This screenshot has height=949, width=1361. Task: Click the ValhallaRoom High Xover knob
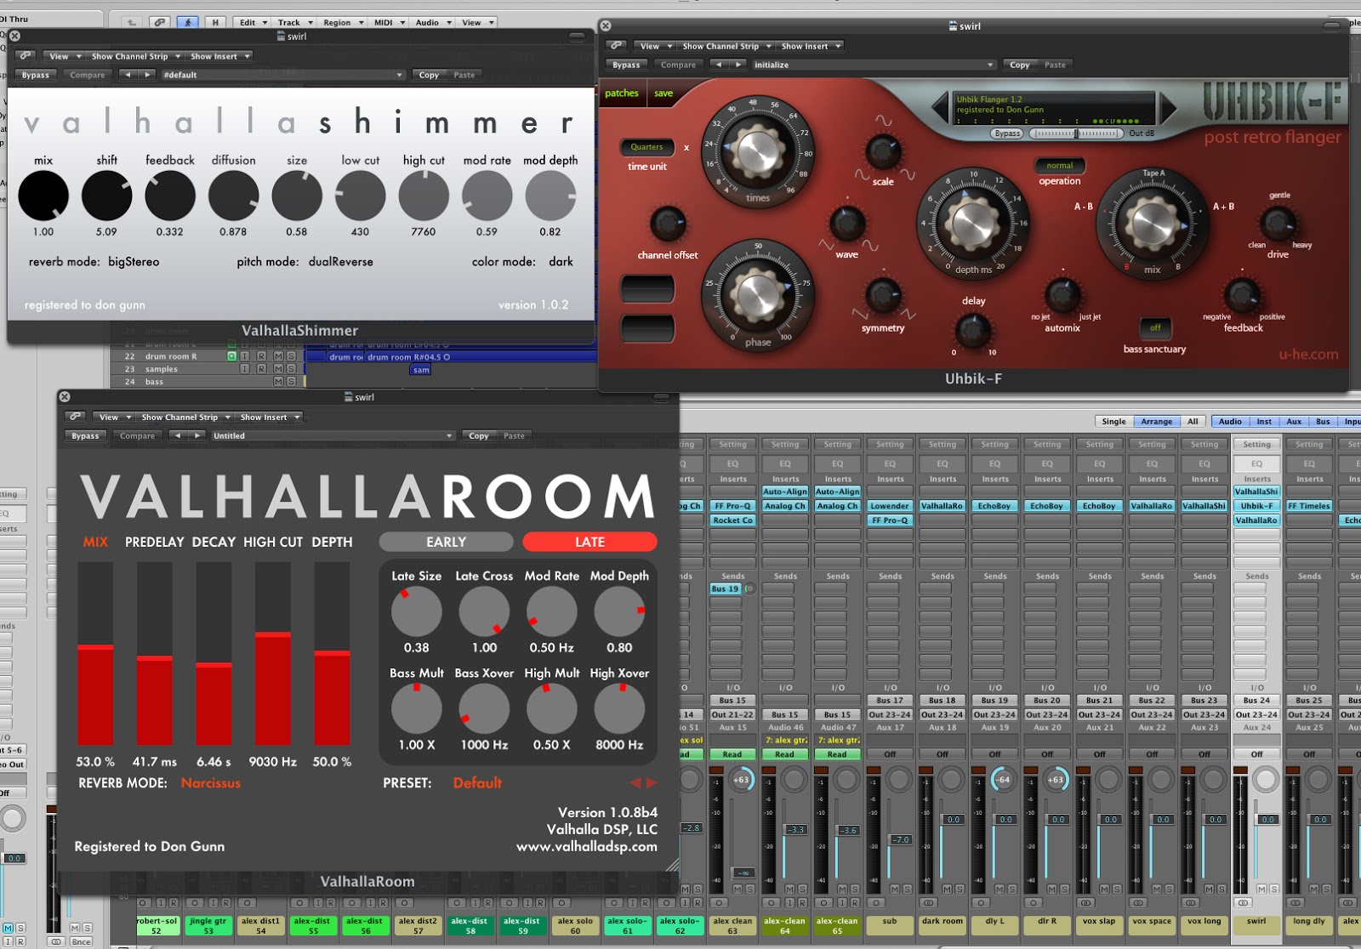point(619,708)
